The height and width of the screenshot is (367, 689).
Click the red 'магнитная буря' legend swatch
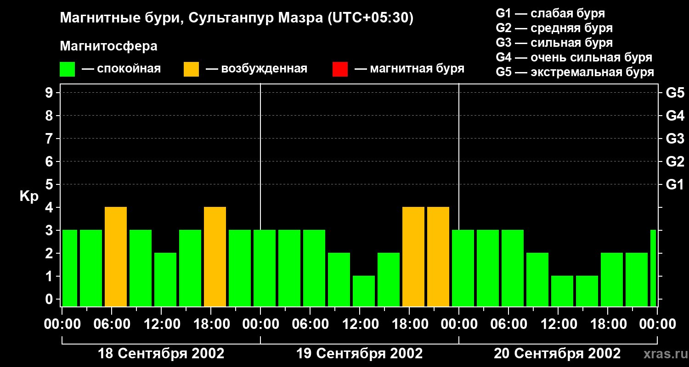(x=340, y=69)
